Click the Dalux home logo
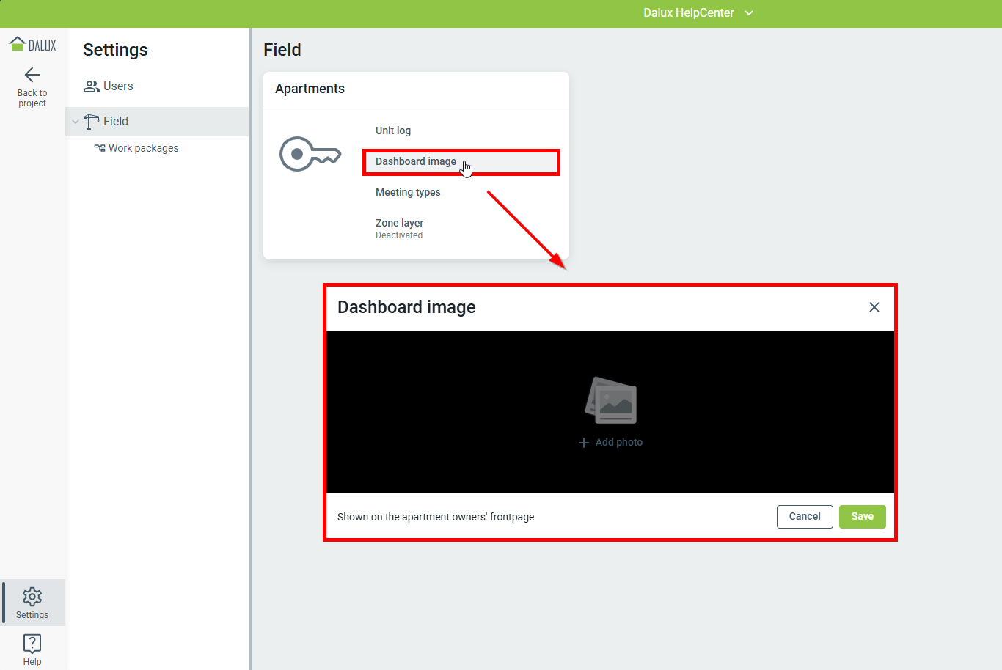This screenshot has width=1002, height=670. coord(32,45)
